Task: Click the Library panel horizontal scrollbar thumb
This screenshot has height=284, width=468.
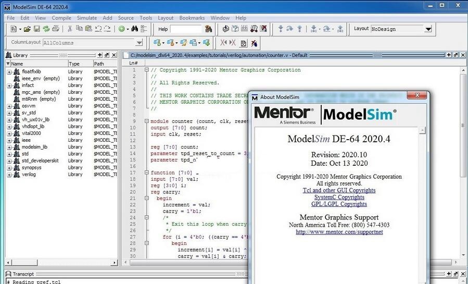Action: coord(24,263)
